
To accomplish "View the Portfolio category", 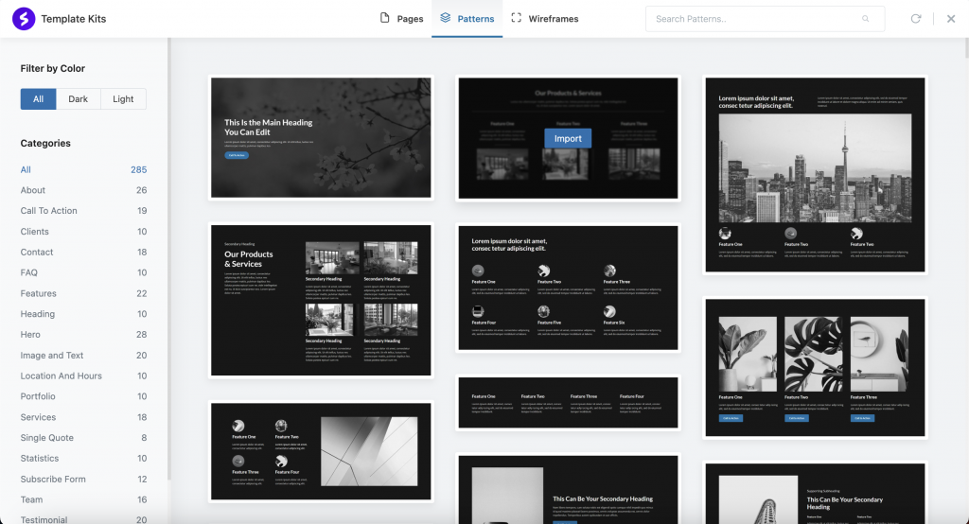I will [x=83, y=396].
